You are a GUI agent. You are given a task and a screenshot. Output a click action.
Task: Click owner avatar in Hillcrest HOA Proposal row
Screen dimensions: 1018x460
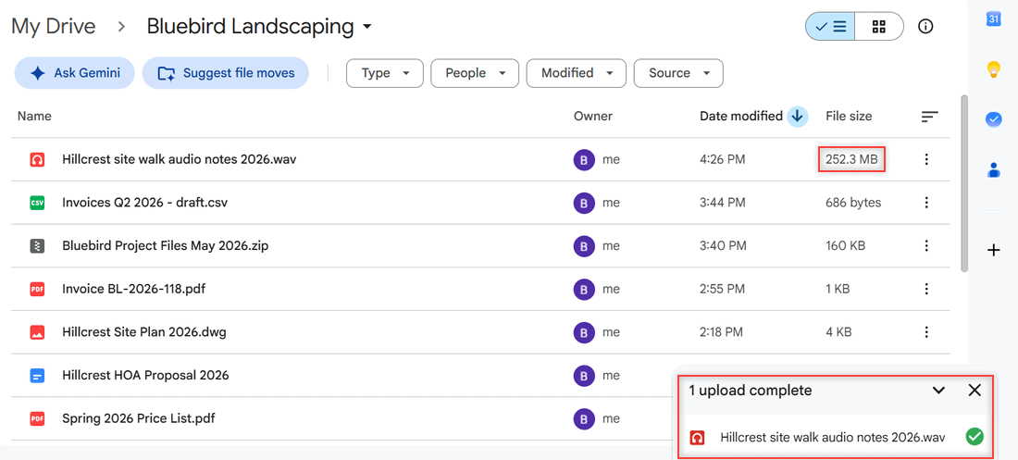click(584, 376)
